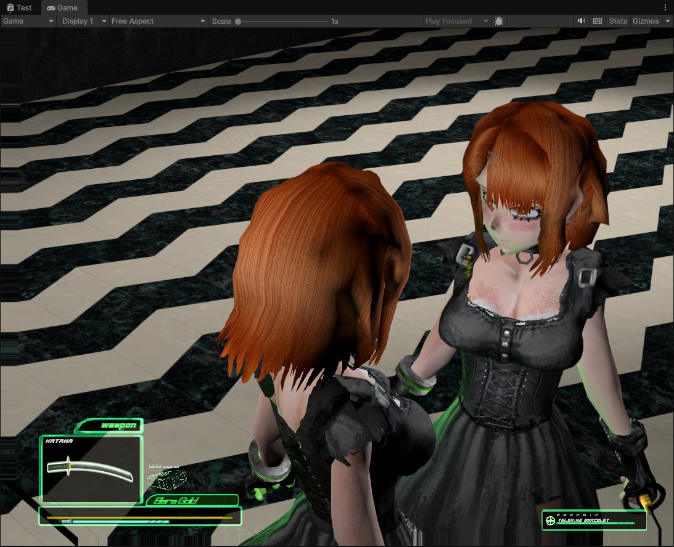The image size is (674, 547).
Task: Toggle the on-screen keyboard icon
Action: [597, 21]
